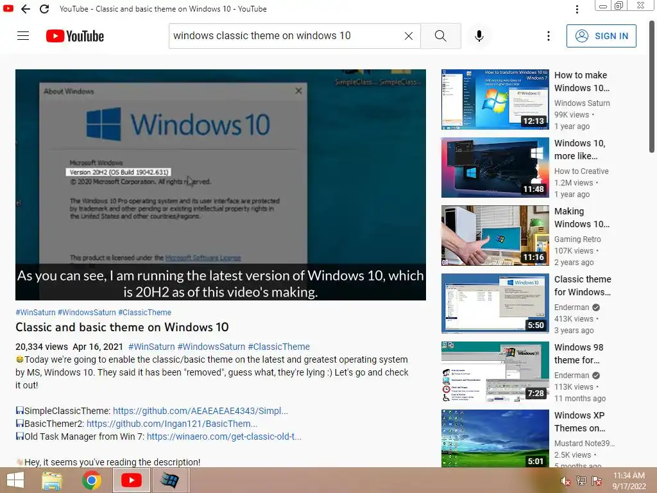The width and height of the screenshot is (657, 493).
Task: Open the Mustard Note39 channel name
Action: 584,443
